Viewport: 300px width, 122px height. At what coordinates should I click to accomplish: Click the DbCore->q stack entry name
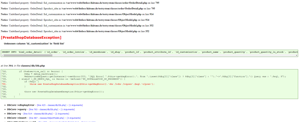(14, 114)
